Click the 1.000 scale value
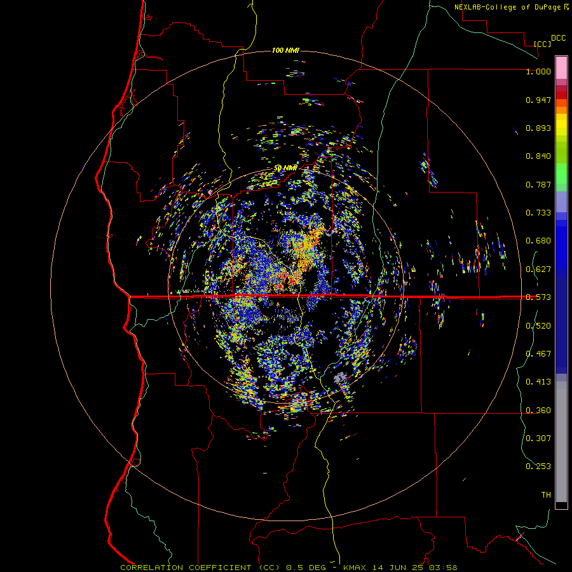The image size is (572, 572). [538, 71]
